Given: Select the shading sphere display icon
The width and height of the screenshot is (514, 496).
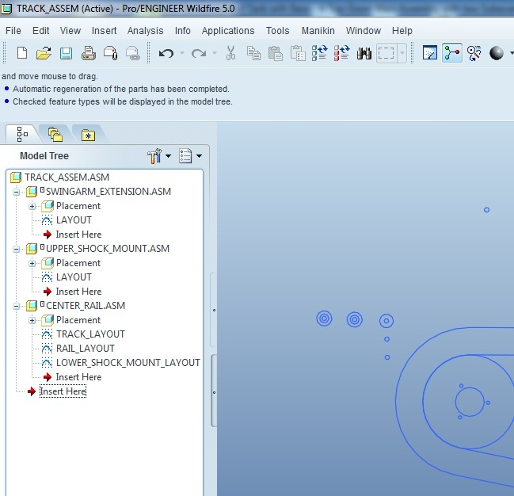Looking at the screenshot, I should point(497,53).
